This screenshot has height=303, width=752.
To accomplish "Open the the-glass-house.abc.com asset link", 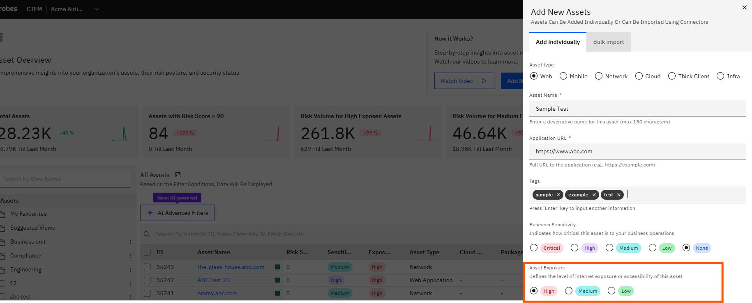I will [x=231, y=267].
